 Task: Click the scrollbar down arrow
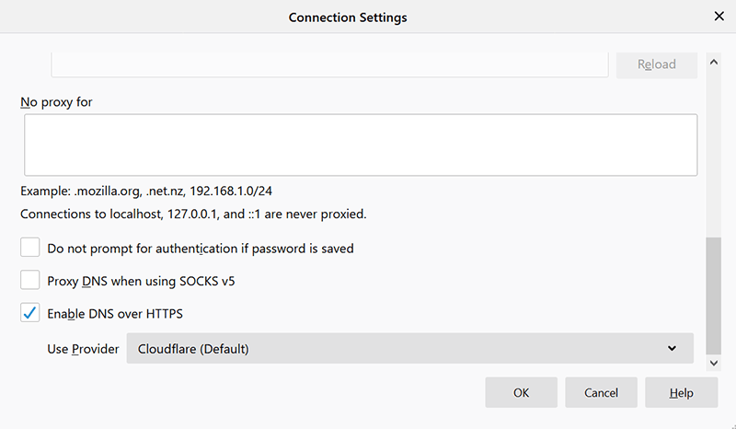713,364
